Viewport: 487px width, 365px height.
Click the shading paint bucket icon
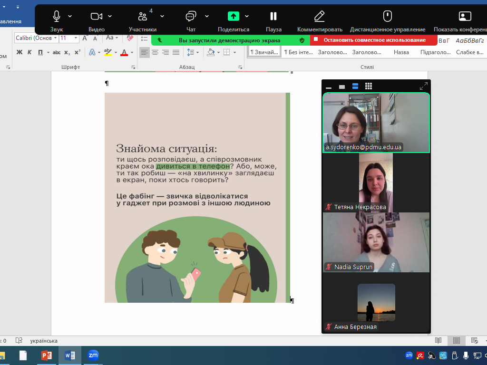click(x=211, y=52)
